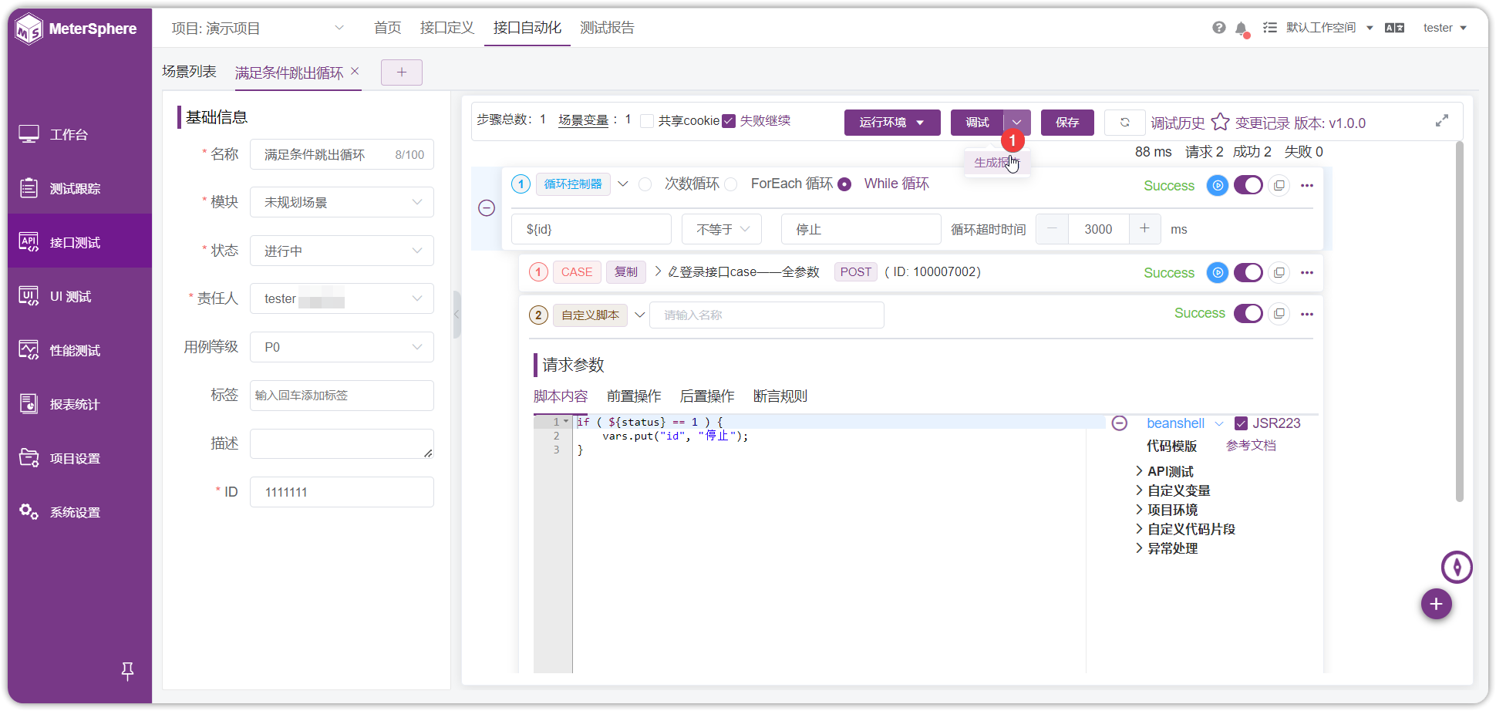
Task: Toggle 共享cookie checkbox
Action: [x=648, y=121]
